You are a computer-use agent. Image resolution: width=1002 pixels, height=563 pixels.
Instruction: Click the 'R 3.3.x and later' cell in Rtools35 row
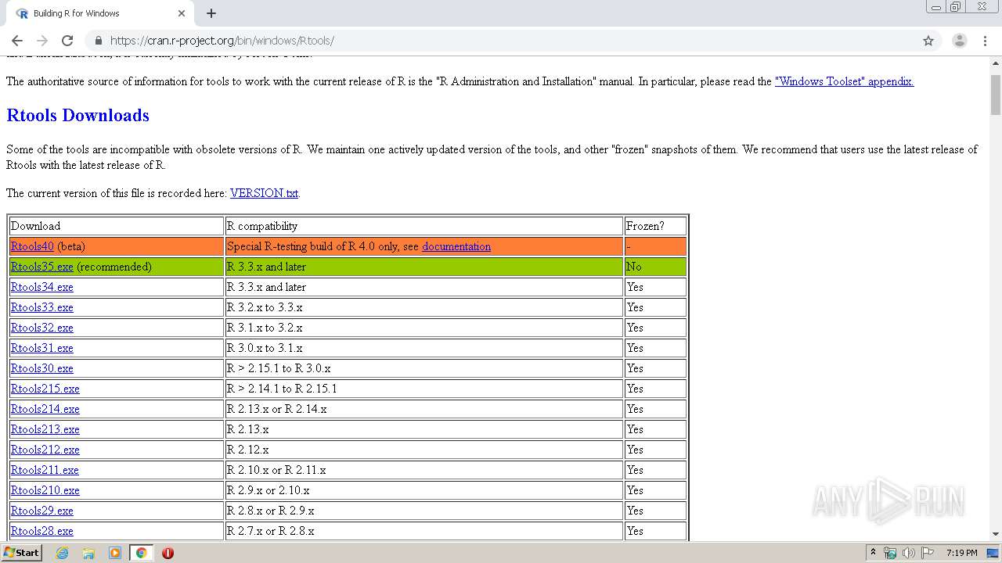424,267
